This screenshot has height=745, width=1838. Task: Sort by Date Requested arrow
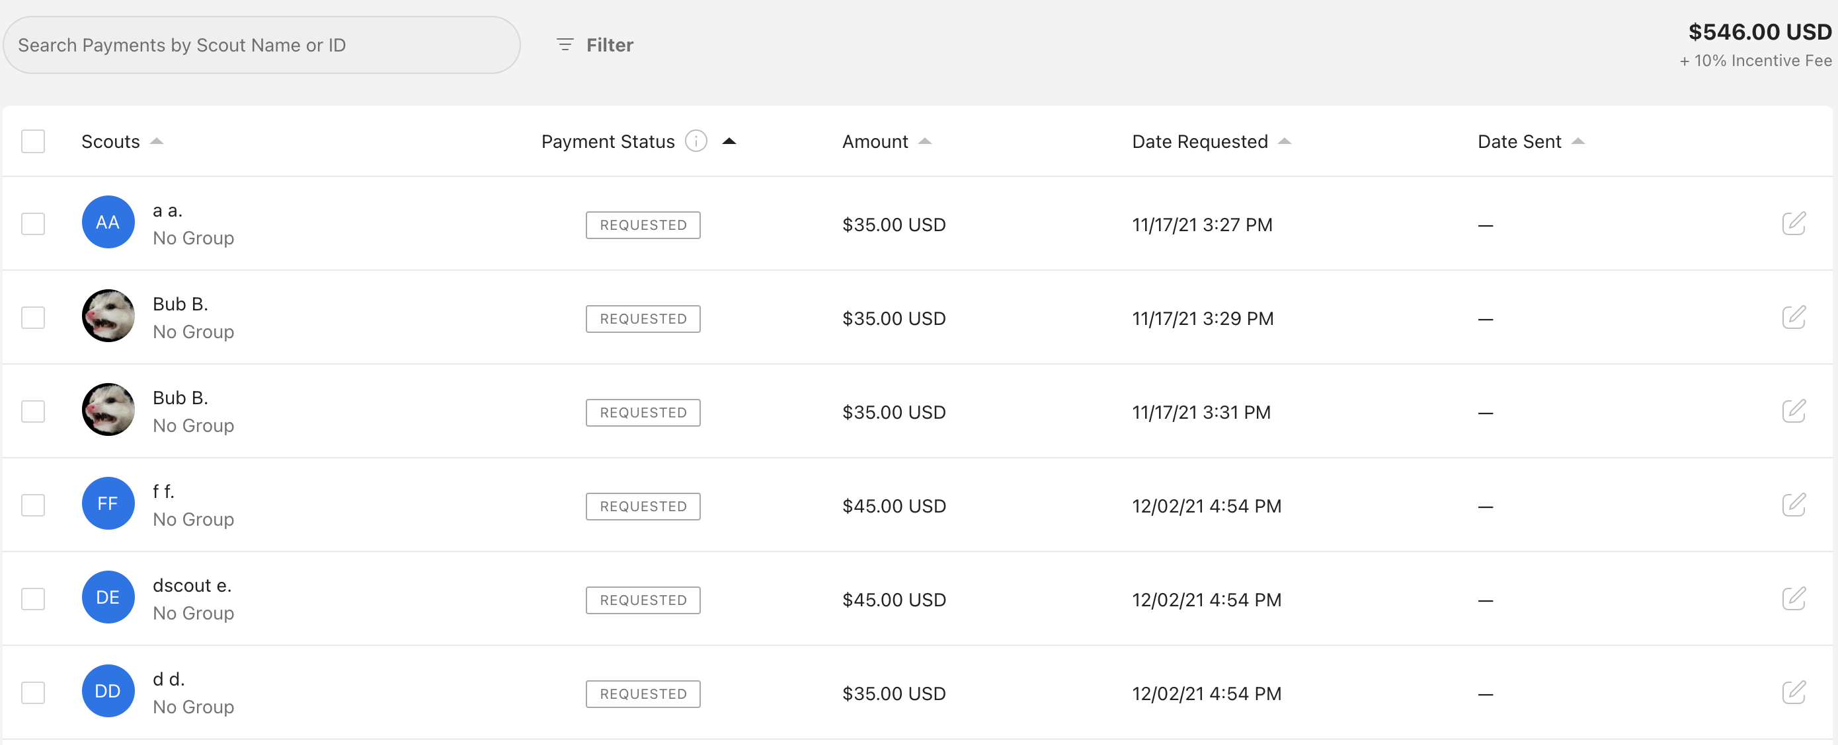[1285, 141]
